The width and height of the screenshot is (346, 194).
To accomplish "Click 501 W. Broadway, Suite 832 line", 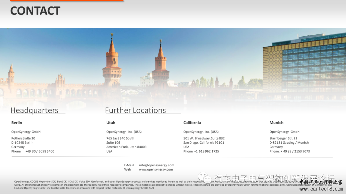I will tap(204, 138).
